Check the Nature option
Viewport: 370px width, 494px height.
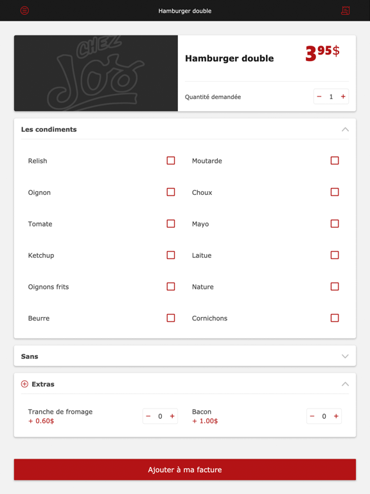coord(335,286)
